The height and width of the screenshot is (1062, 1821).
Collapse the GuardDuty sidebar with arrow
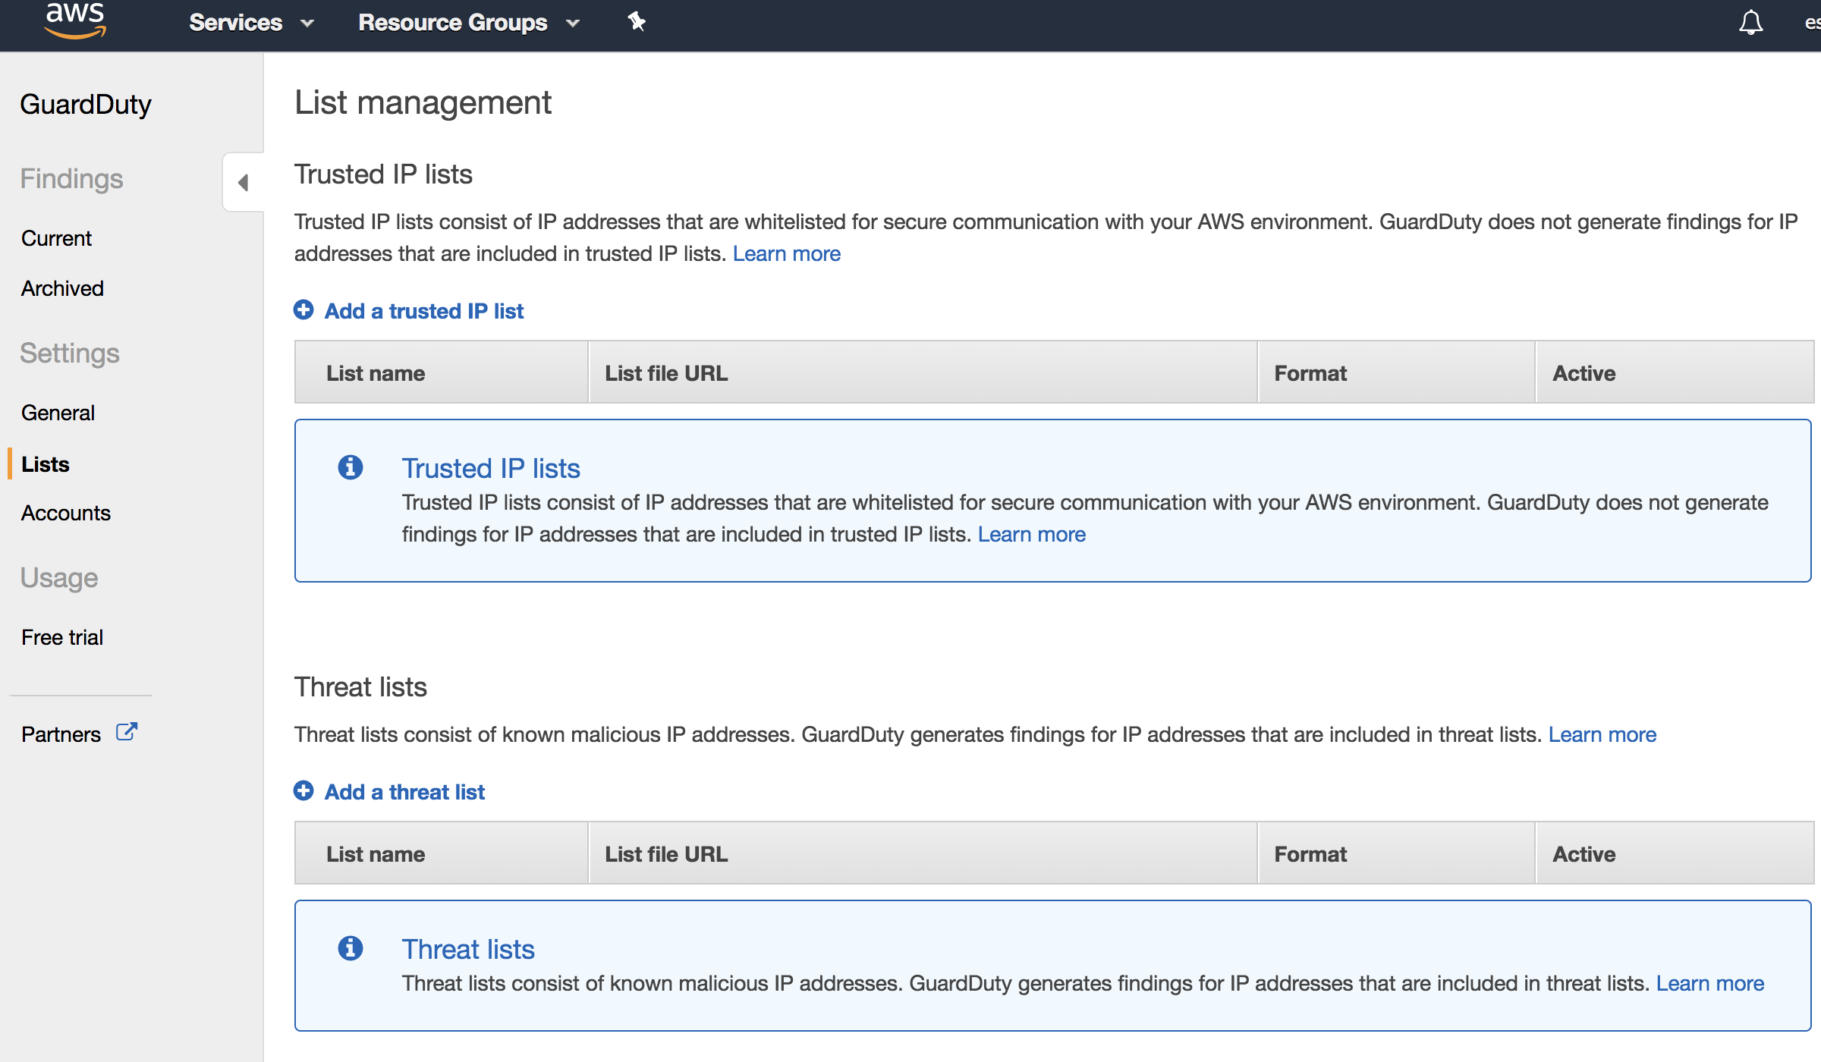(x=243, y=182)
